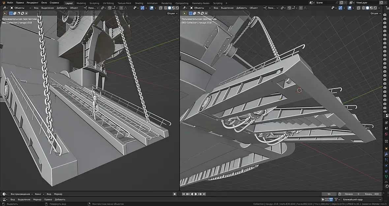Click the Маркер menu in the timeline header

tap(58, 194)
